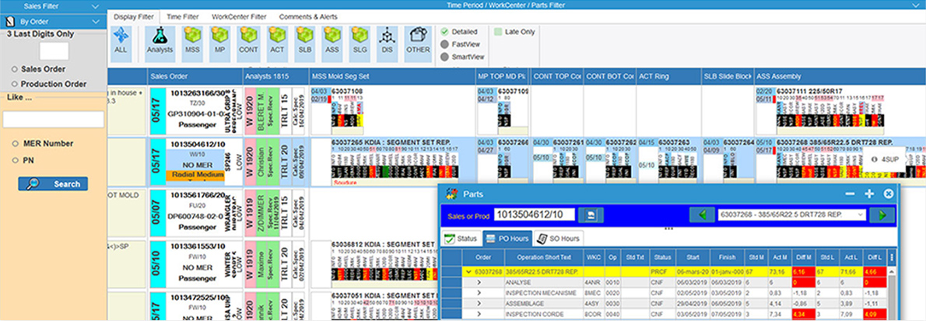Choose the Sales Order radio button
This screenshot has height=321, width=926.
pyautogui.click(x=14, y=69)
